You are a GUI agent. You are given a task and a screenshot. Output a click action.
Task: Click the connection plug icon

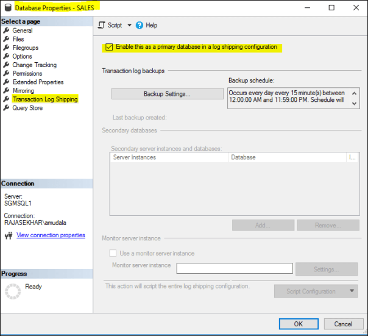pyautogui.click(x=9, y=235)
